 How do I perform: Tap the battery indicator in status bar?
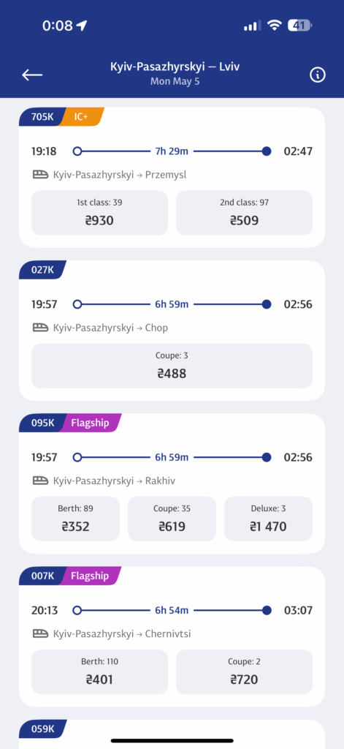pos(299,26)
